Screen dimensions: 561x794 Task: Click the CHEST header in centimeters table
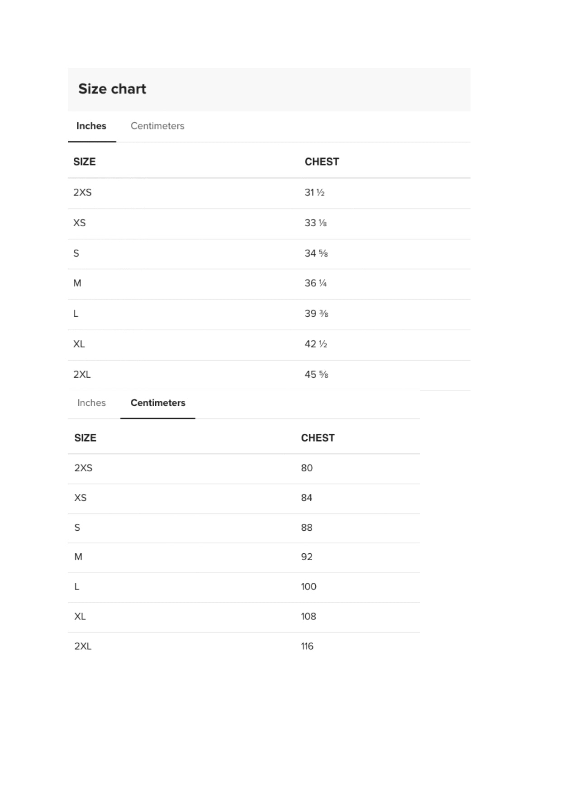[x=318, y=438]
